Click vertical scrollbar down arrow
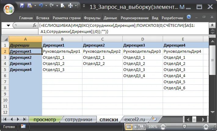This screenshot has height=131, width=217. [212, 112]
